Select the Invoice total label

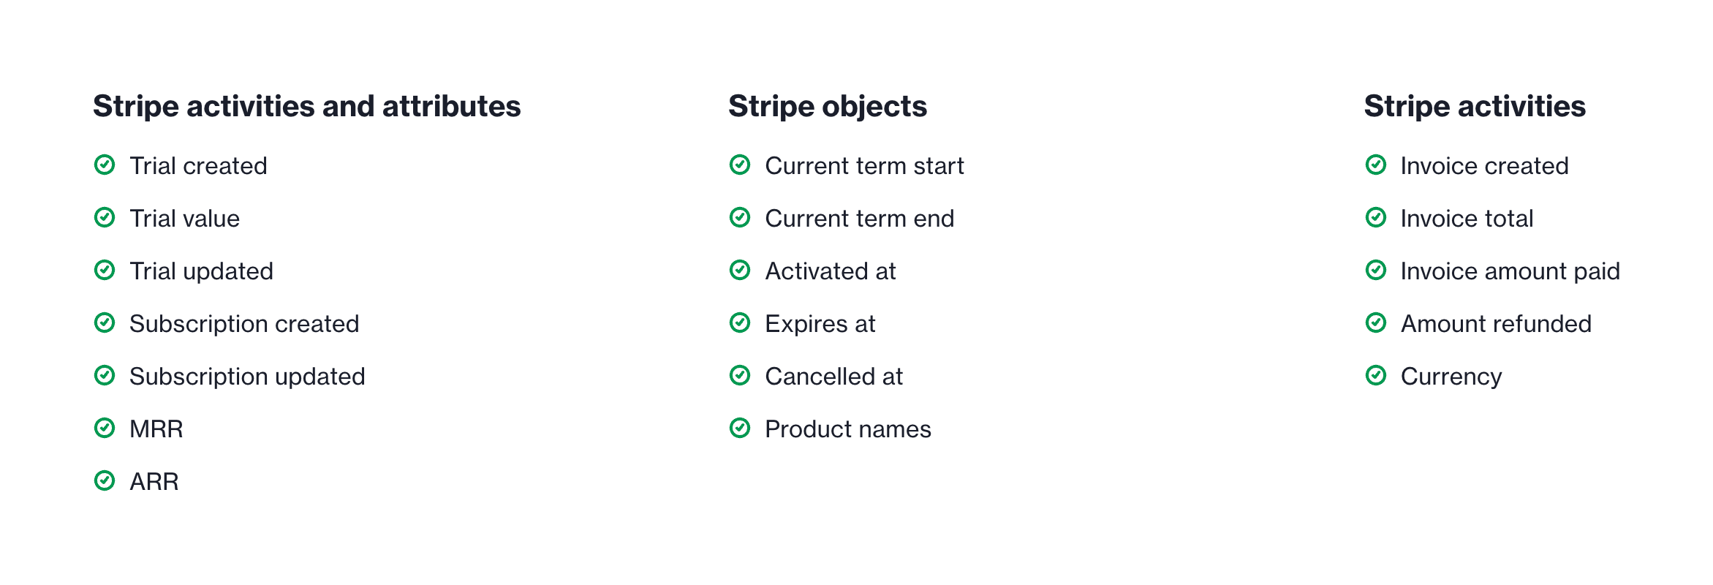tap(1467, 219)
